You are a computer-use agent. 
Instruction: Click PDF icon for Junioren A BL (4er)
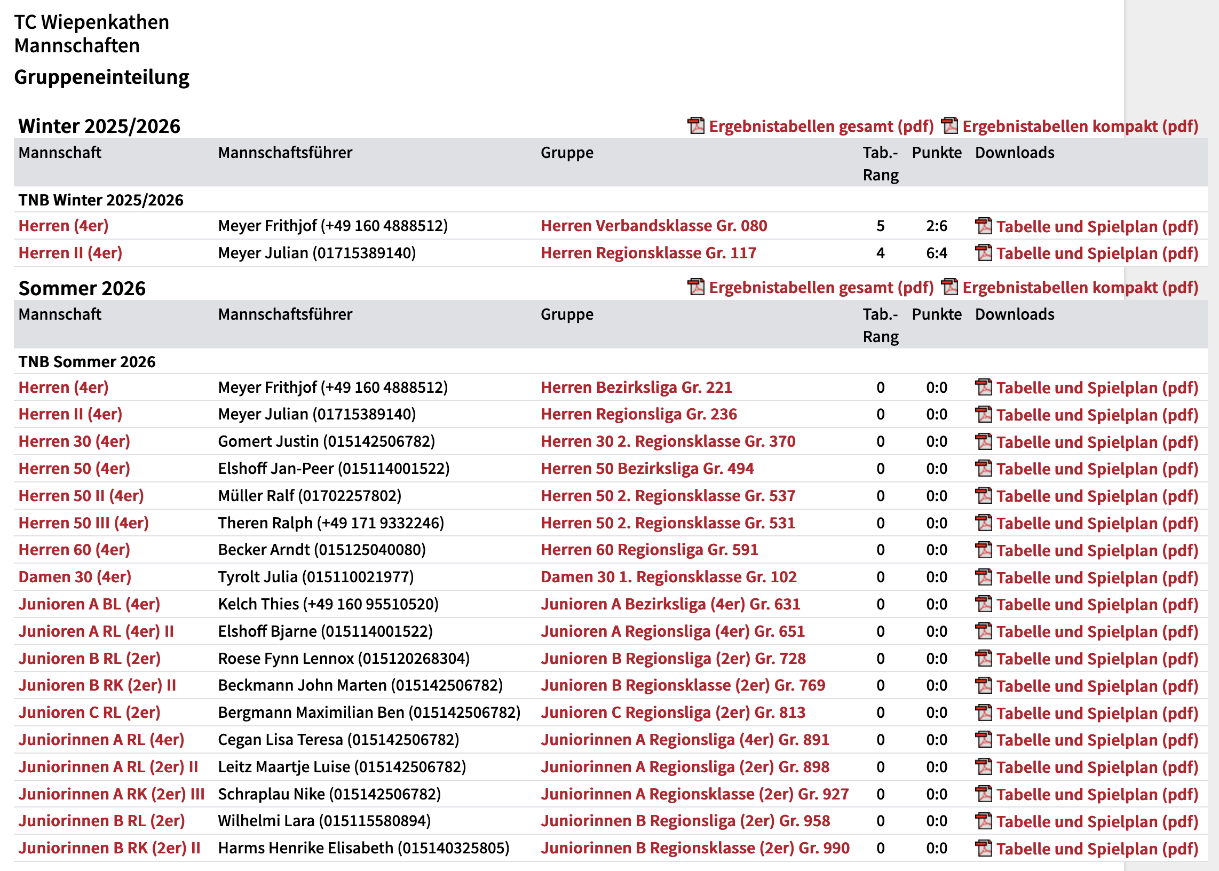pos(985,604)
